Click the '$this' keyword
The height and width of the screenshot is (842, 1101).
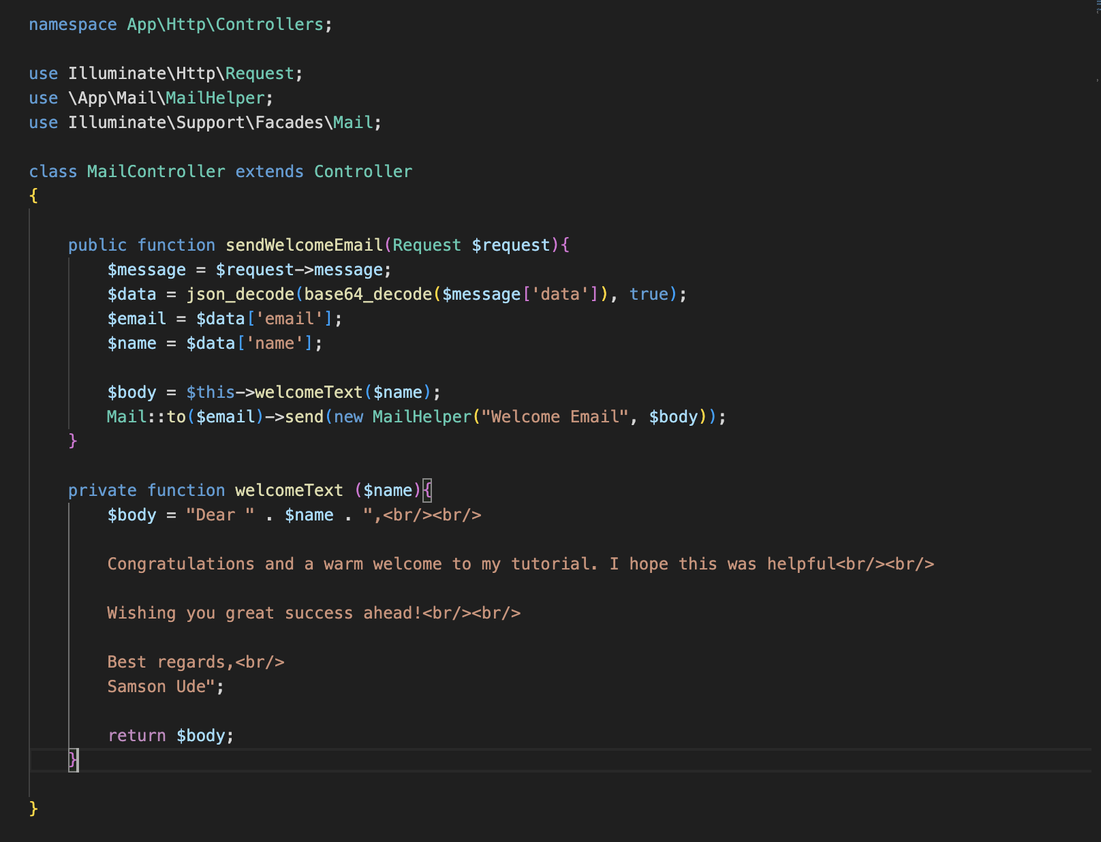point(211,392)
